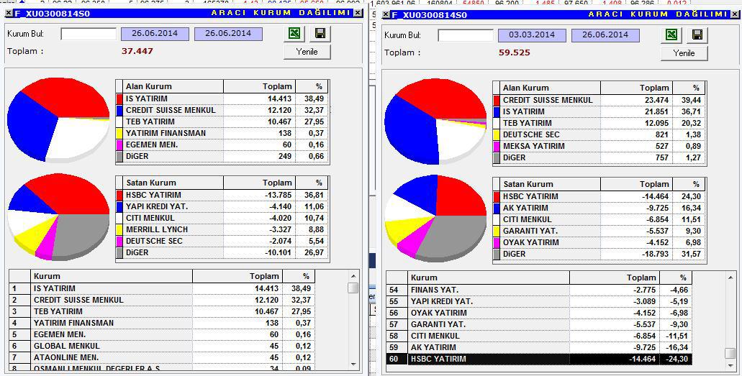Click Yenile button in left panel
The height and width of the screenshot is (376, 742).
tap(307, 52)
